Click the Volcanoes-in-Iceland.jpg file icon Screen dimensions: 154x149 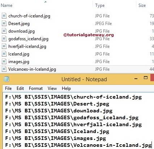[4, 69]
